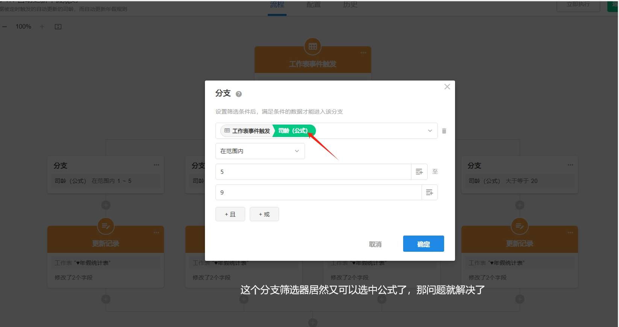Screen dimensions: 619x327
Task: Click the 确定 button
Action: click(423, 244)
